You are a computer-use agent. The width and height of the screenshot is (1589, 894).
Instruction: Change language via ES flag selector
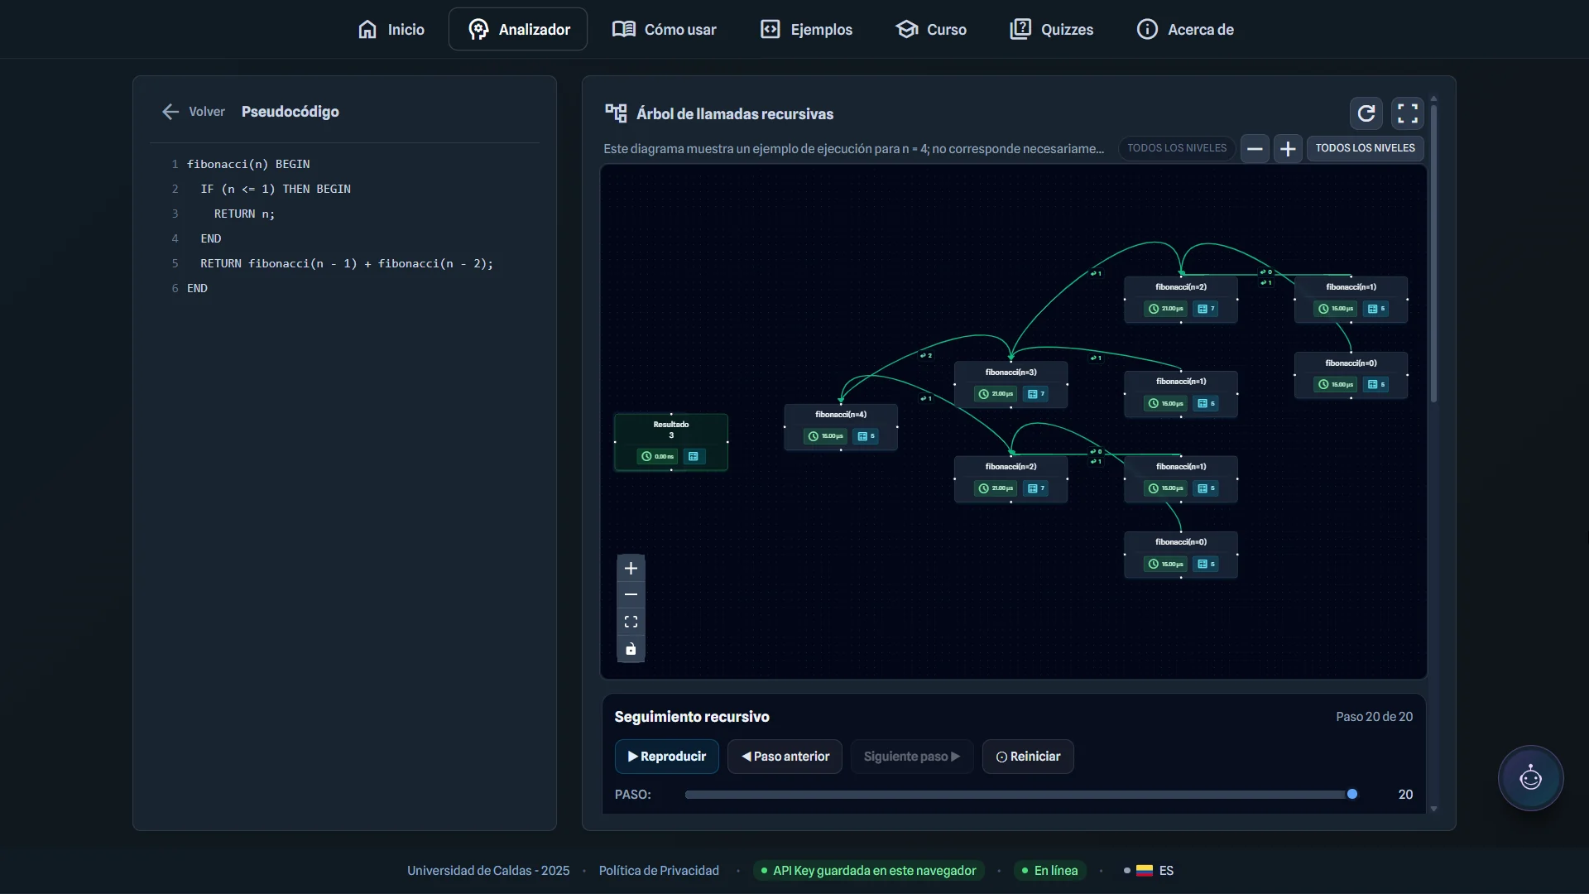(1150, 871)
